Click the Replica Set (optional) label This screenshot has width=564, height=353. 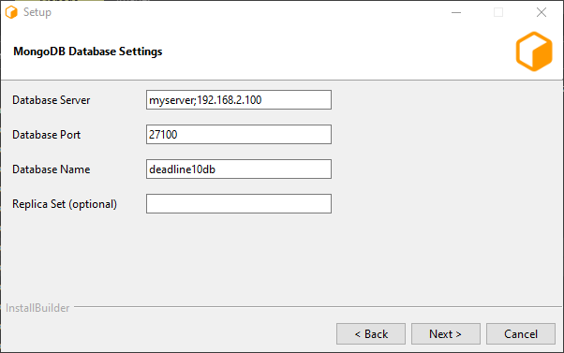(x=65, y=204)
